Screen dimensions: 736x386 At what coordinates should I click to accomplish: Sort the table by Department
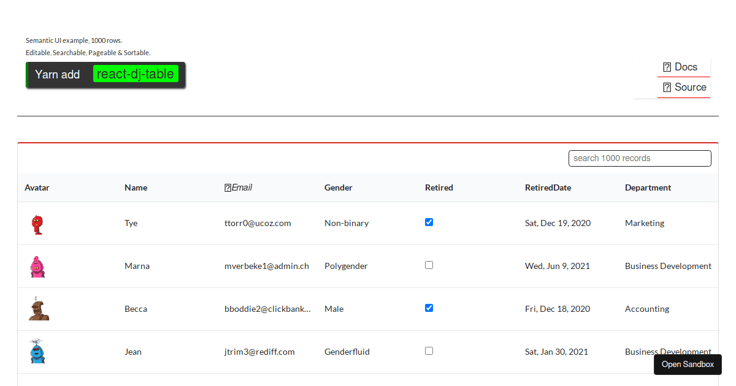pos(648,187)
